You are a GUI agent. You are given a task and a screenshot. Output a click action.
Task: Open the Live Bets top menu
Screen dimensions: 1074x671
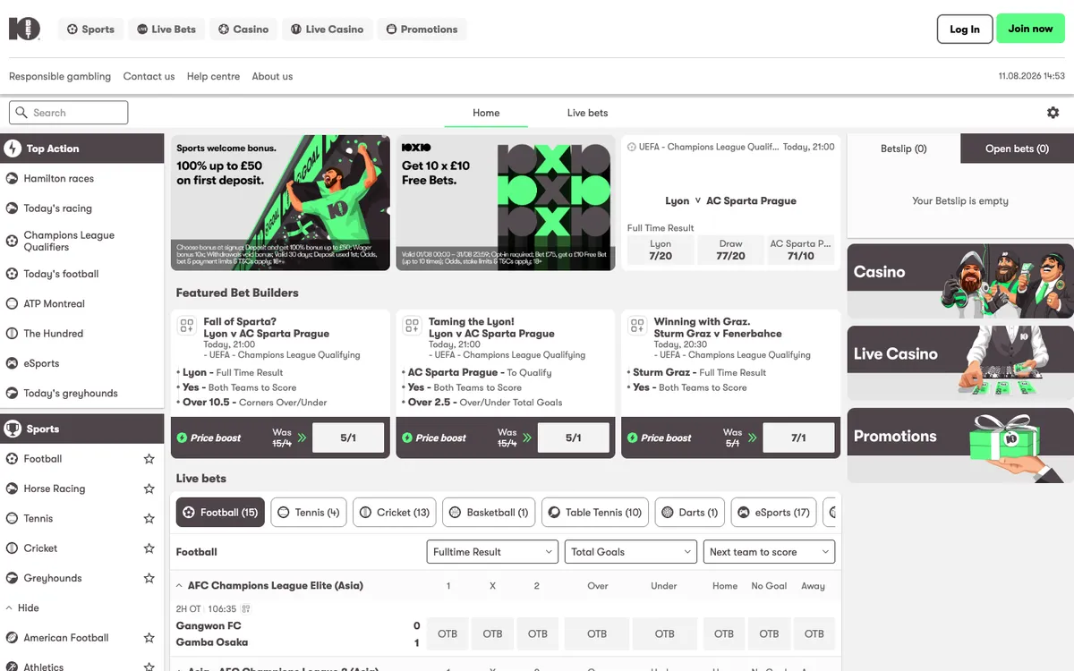click(166, 30)
